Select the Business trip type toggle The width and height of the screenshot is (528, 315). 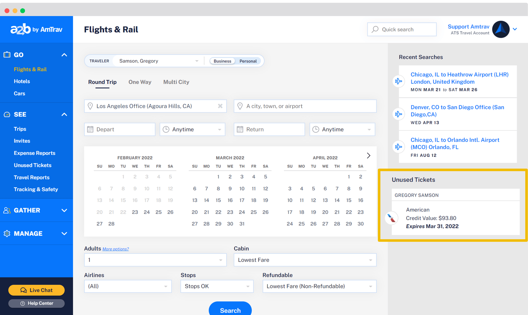click(222, 61)
